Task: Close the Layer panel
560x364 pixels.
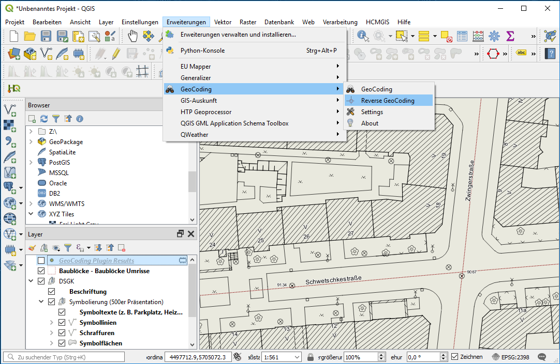Action: pyautogui.click(x=191, y=234)
